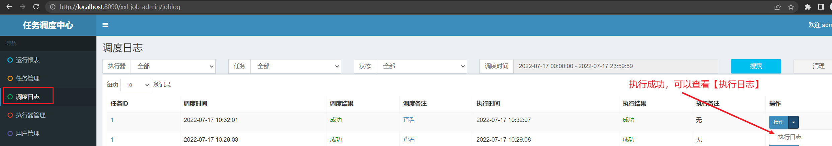Toggle the sidebar with the hamburger icon
This screenshot has width=832, height=146.
coord(105,25)
